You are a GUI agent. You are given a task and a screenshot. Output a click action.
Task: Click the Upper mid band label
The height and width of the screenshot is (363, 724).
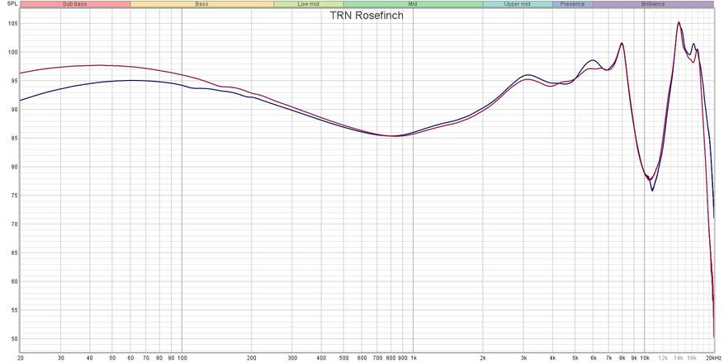click(x=517, y=4)
